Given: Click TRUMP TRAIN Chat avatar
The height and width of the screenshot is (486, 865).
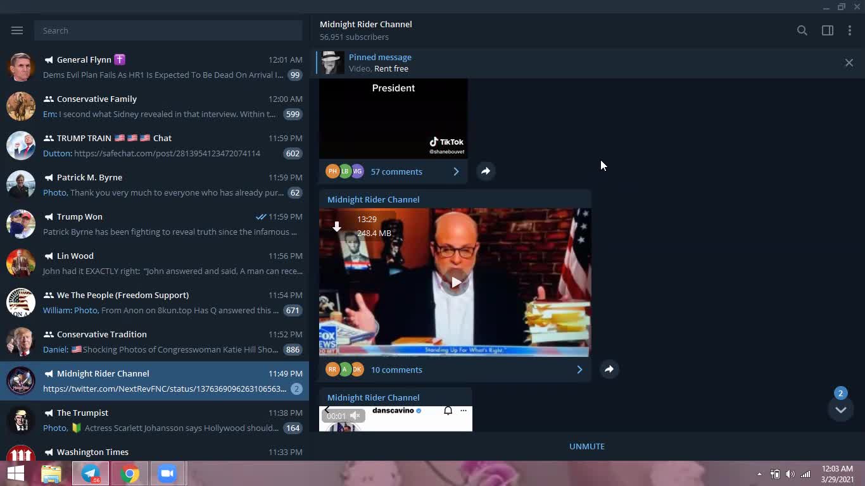Looking at the screenshot, I should (21, 146).
